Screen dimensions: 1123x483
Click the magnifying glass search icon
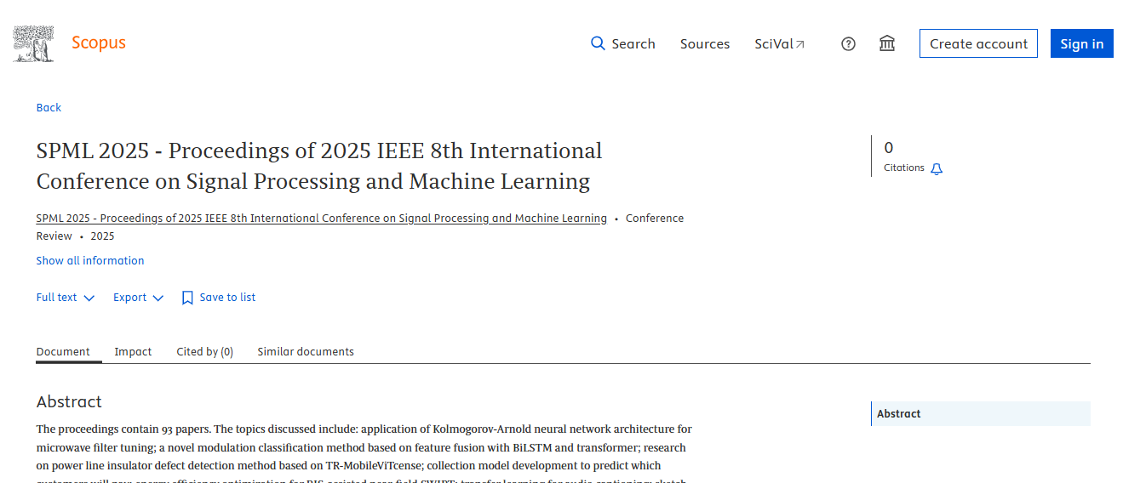pos(598,43)
